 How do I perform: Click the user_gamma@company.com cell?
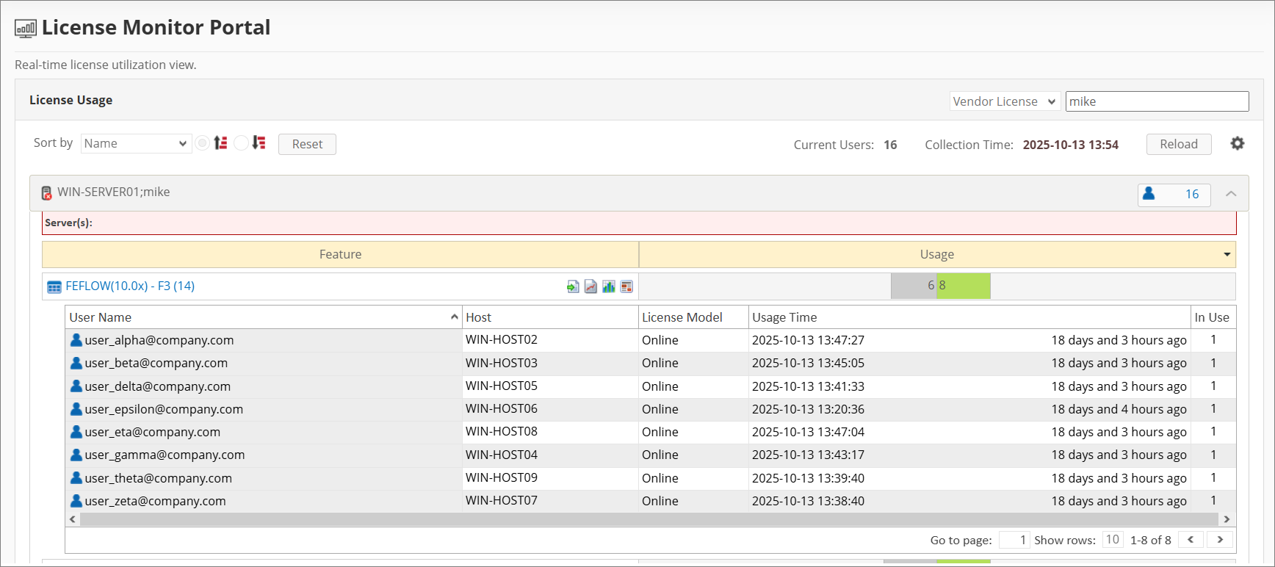tap(263, 455)
